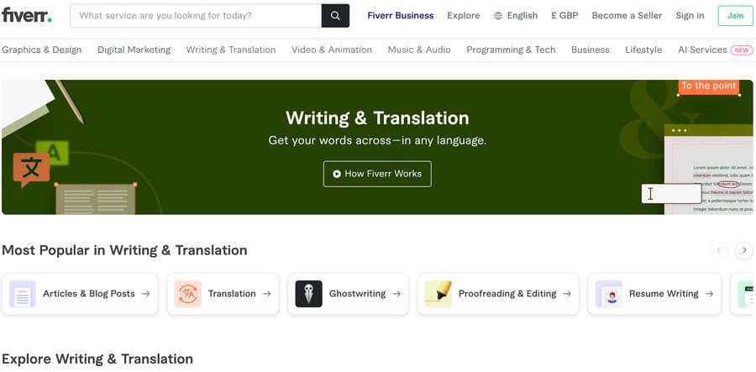Click the Join button

(x=735, y=16)
